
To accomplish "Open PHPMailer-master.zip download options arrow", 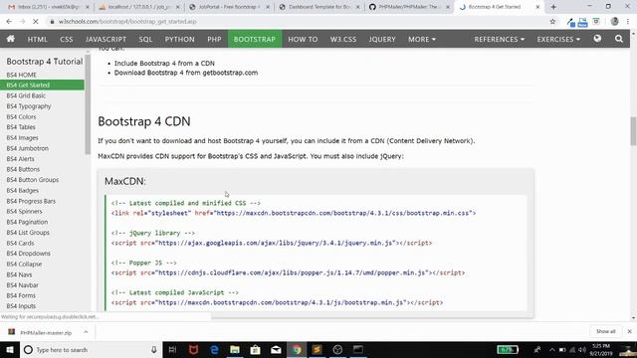I will point(86,332).
